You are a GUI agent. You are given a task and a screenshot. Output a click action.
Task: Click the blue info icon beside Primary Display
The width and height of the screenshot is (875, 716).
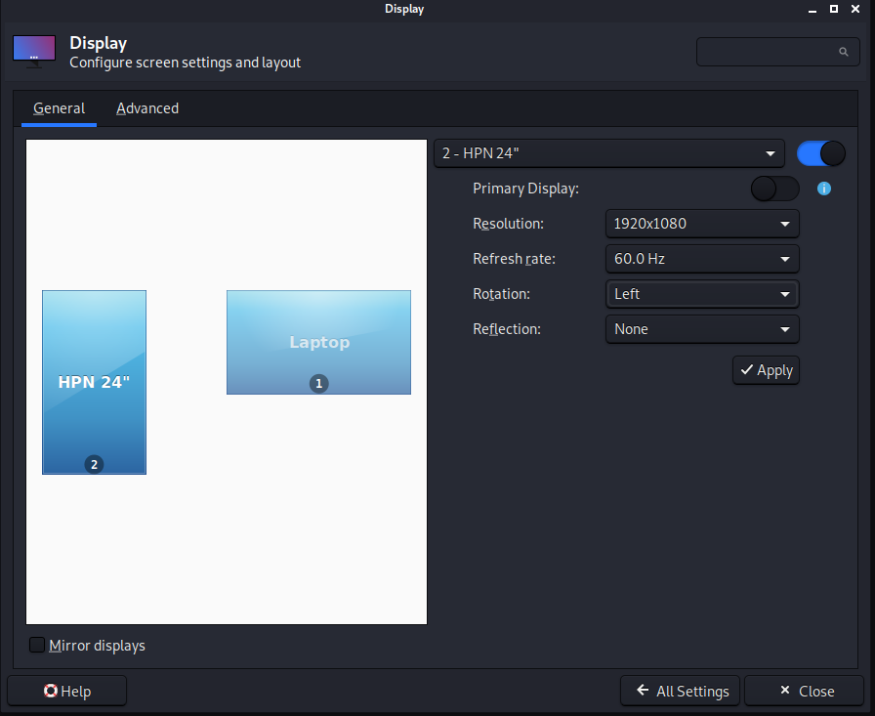[x=823, y=189]
